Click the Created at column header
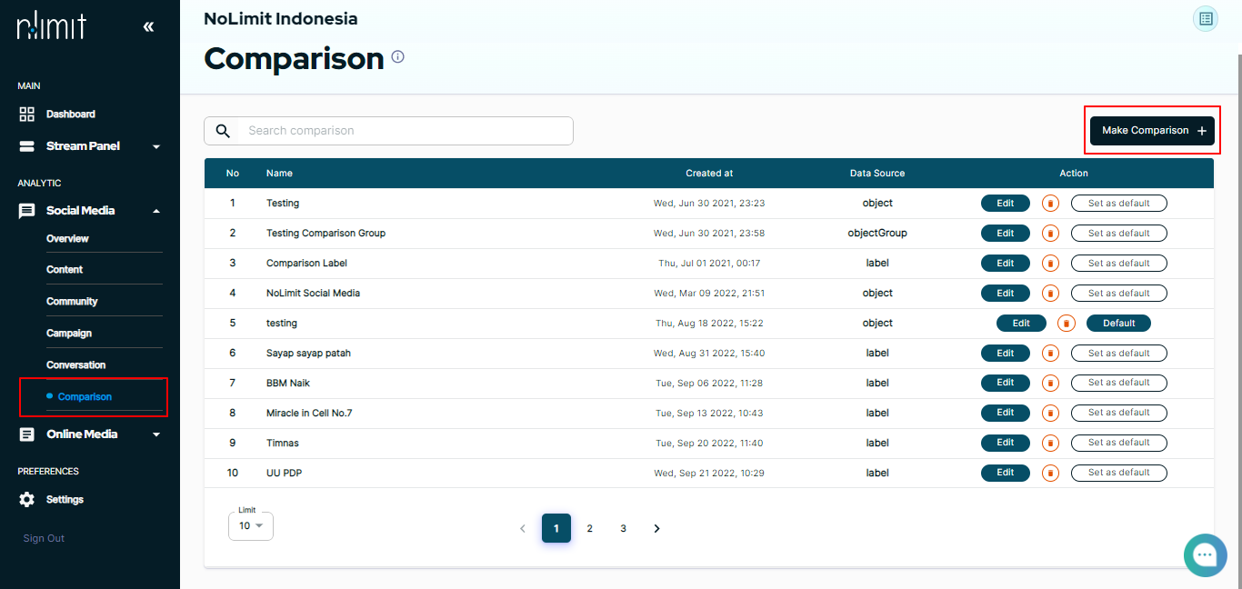1242x589 pixels. click(709, 174)
